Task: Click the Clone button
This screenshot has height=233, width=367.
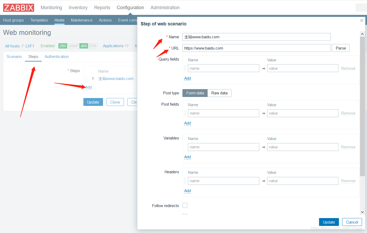Action: click(x=115, y=102)
